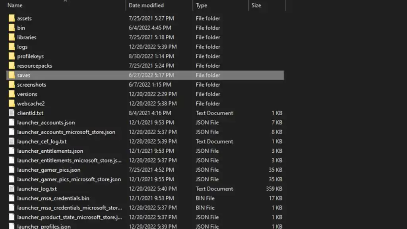Select launcher_gamer_pics.json file name
The width and height of the screenshot is (407, 229).
click(x=49, y=170)
